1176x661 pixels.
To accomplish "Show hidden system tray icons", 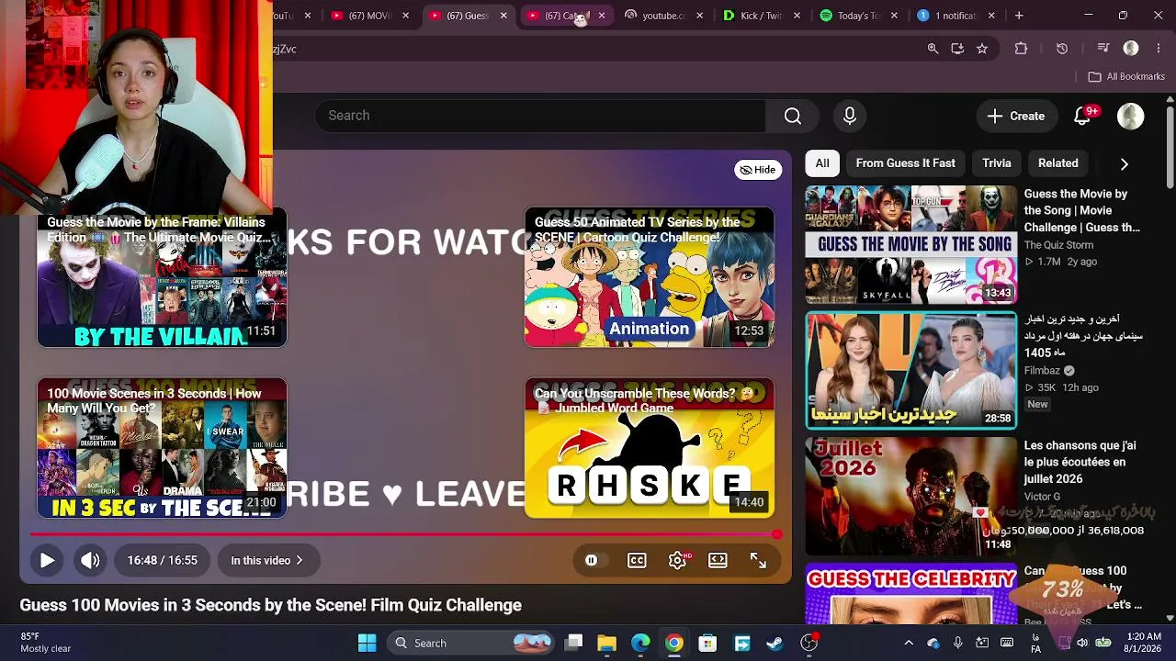I will click(x=909, y=643).
